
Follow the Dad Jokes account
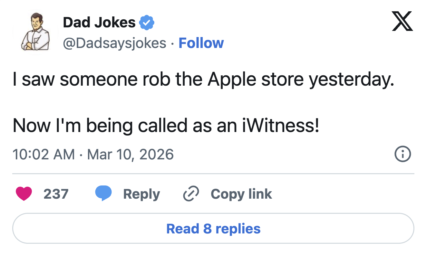[201, 43]
